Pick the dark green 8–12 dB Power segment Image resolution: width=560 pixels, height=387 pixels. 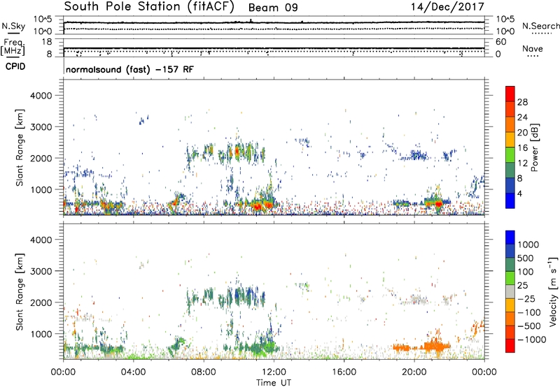(x=510, y=170)
